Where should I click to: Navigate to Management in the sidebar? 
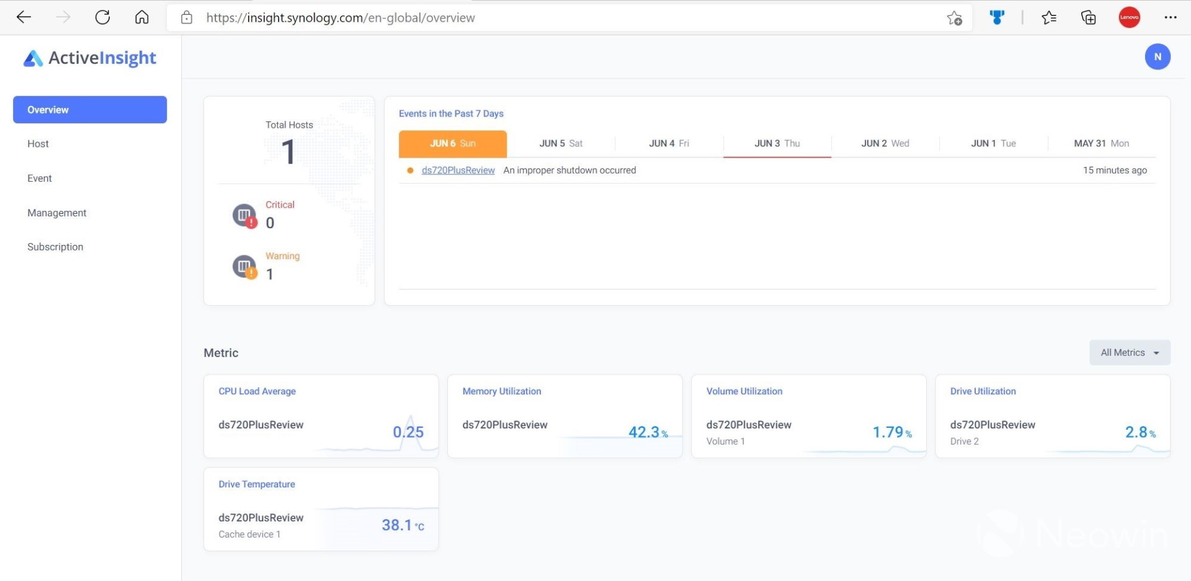pyautogui.click(x=56, y=213)
